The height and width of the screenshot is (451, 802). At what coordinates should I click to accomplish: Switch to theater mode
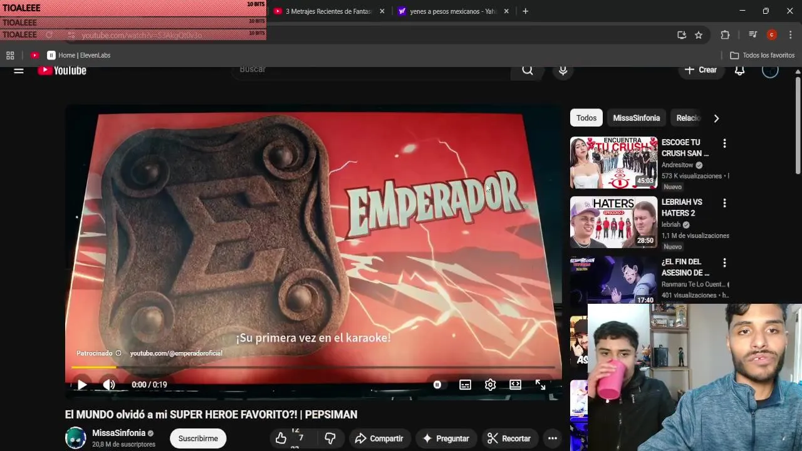coord(515,385)
